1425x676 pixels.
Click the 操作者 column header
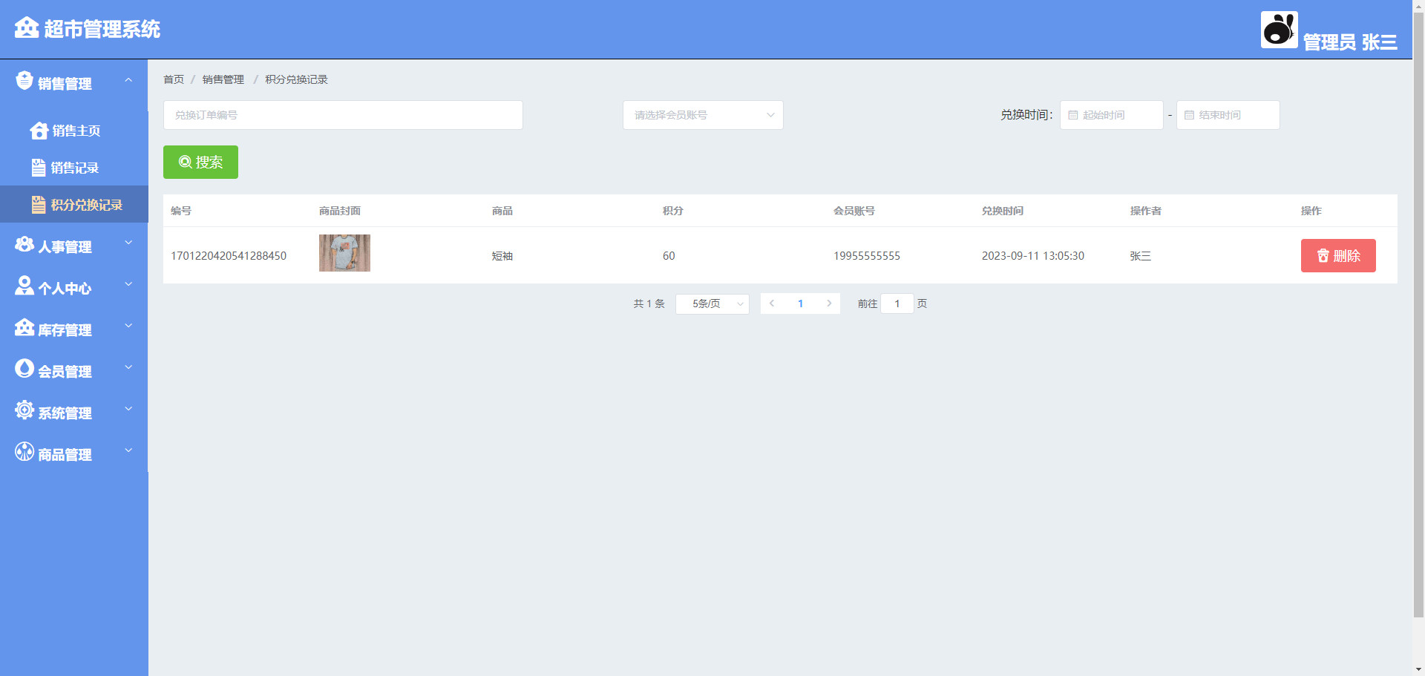click(1146, 211)
